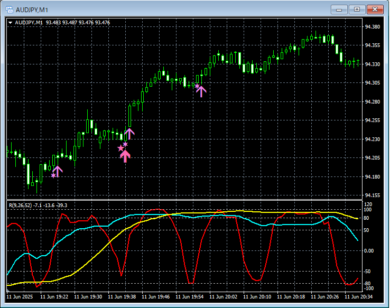Screen dimensions: 390x308
Task: Click the 11 Jun 19:30 time label
Action: [x=88, y=297]
